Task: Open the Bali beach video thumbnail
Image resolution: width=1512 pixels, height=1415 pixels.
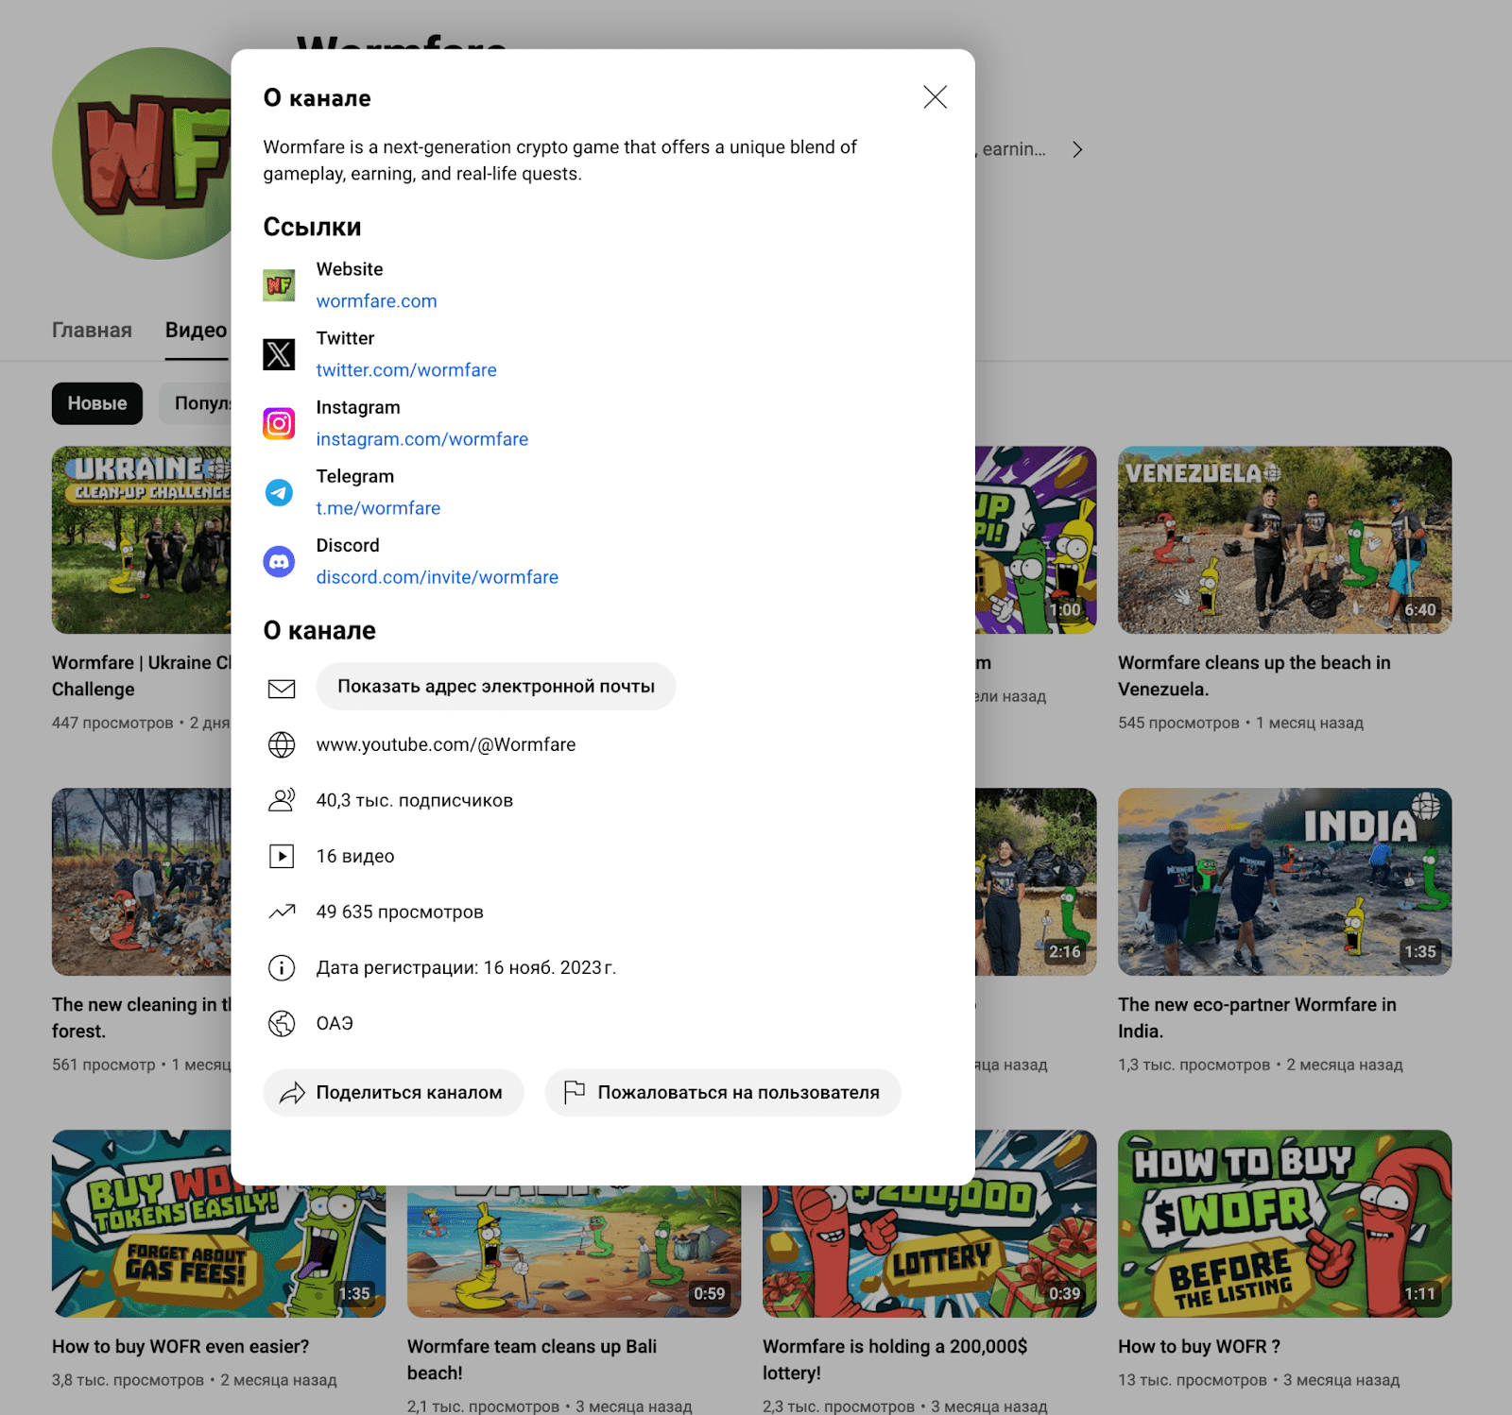Action: 575,1252
